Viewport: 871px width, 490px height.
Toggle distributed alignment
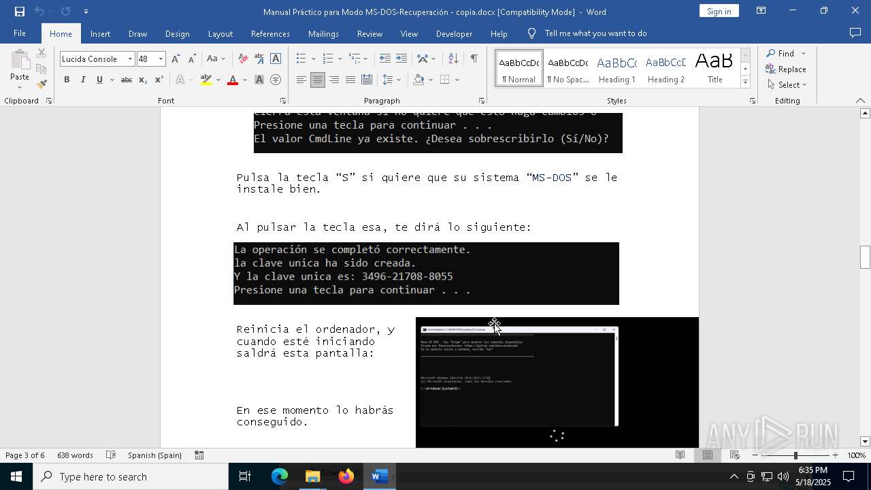(366, 80)
